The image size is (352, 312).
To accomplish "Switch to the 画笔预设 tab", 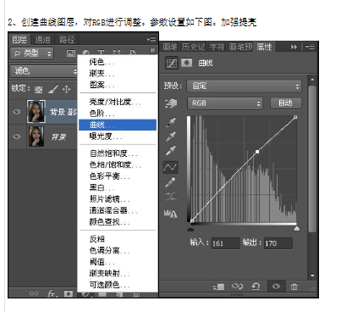I will (x=240, y=47).
